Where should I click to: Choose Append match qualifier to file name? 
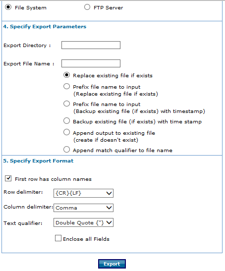coord(66,150)
